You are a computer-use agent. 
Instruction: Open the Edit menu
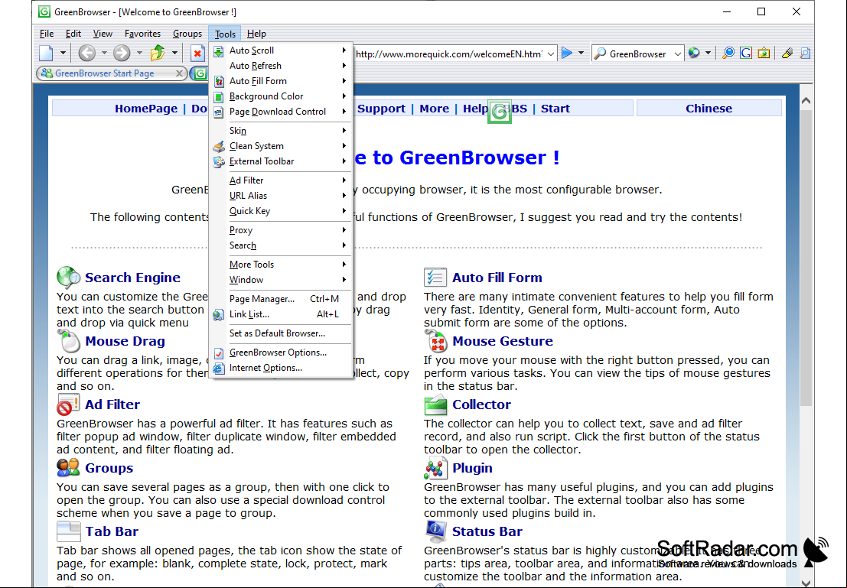(x=73, y=34)
